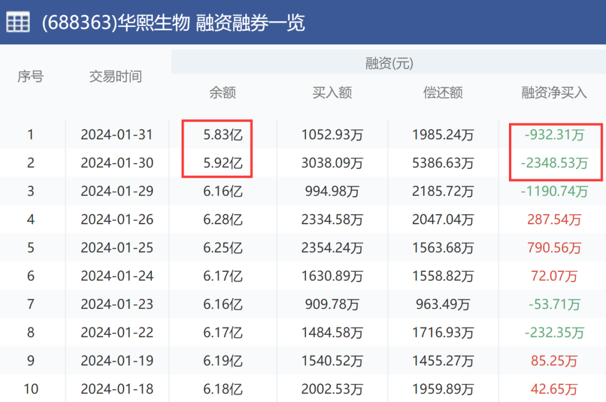606x402 pixels.
Task: Select date cell 2024-01-22
Action: pyautogui.click(x=117, y=332)
